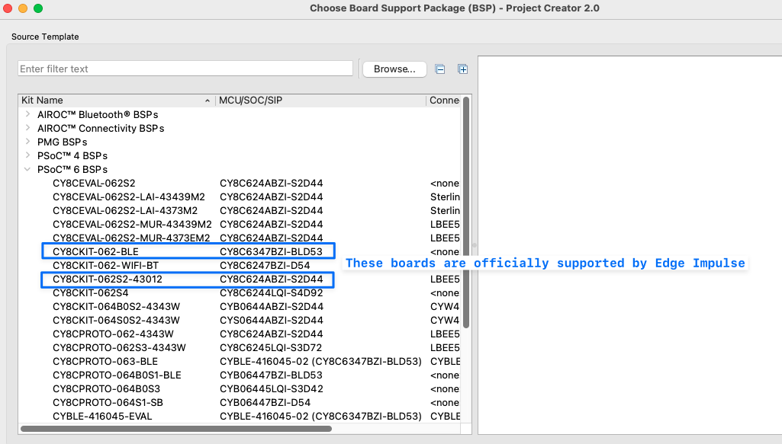Select CY8CEVAL-062S2-LAI-43439M2 kit
Viewport: 782px width, 444px height.
click(129, 196)
